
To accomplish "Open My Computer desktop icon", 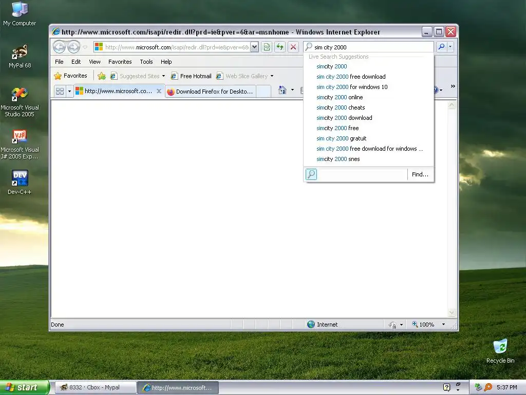I will [20, 14].
